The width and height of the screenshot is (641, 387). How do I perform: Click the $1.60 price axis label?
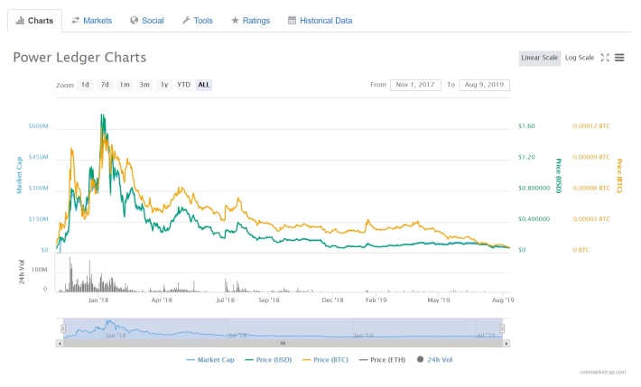coord(526,126)
